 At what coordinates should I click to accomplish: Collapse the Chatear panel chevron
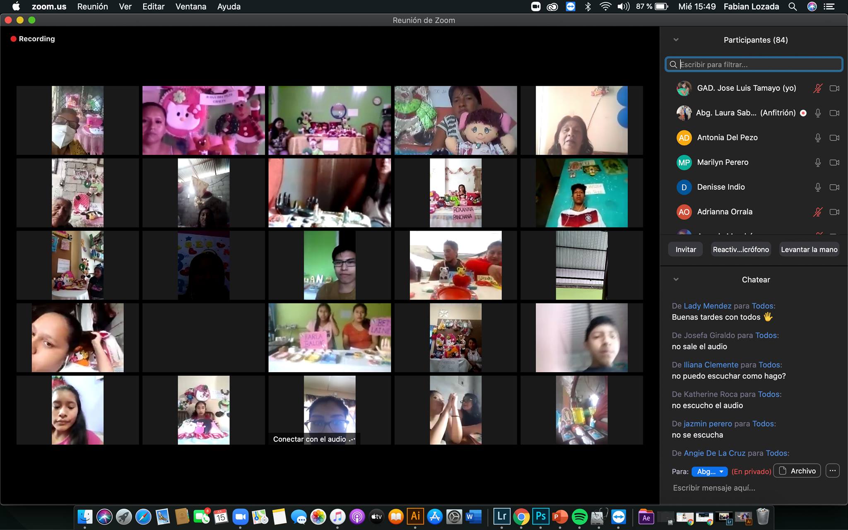[x=676, y=279]
